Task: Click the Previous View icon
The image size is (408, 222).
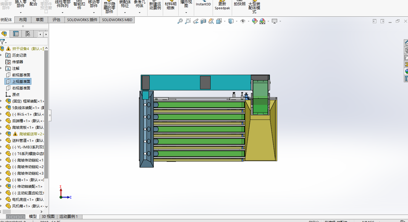Action: click(196, 21)
